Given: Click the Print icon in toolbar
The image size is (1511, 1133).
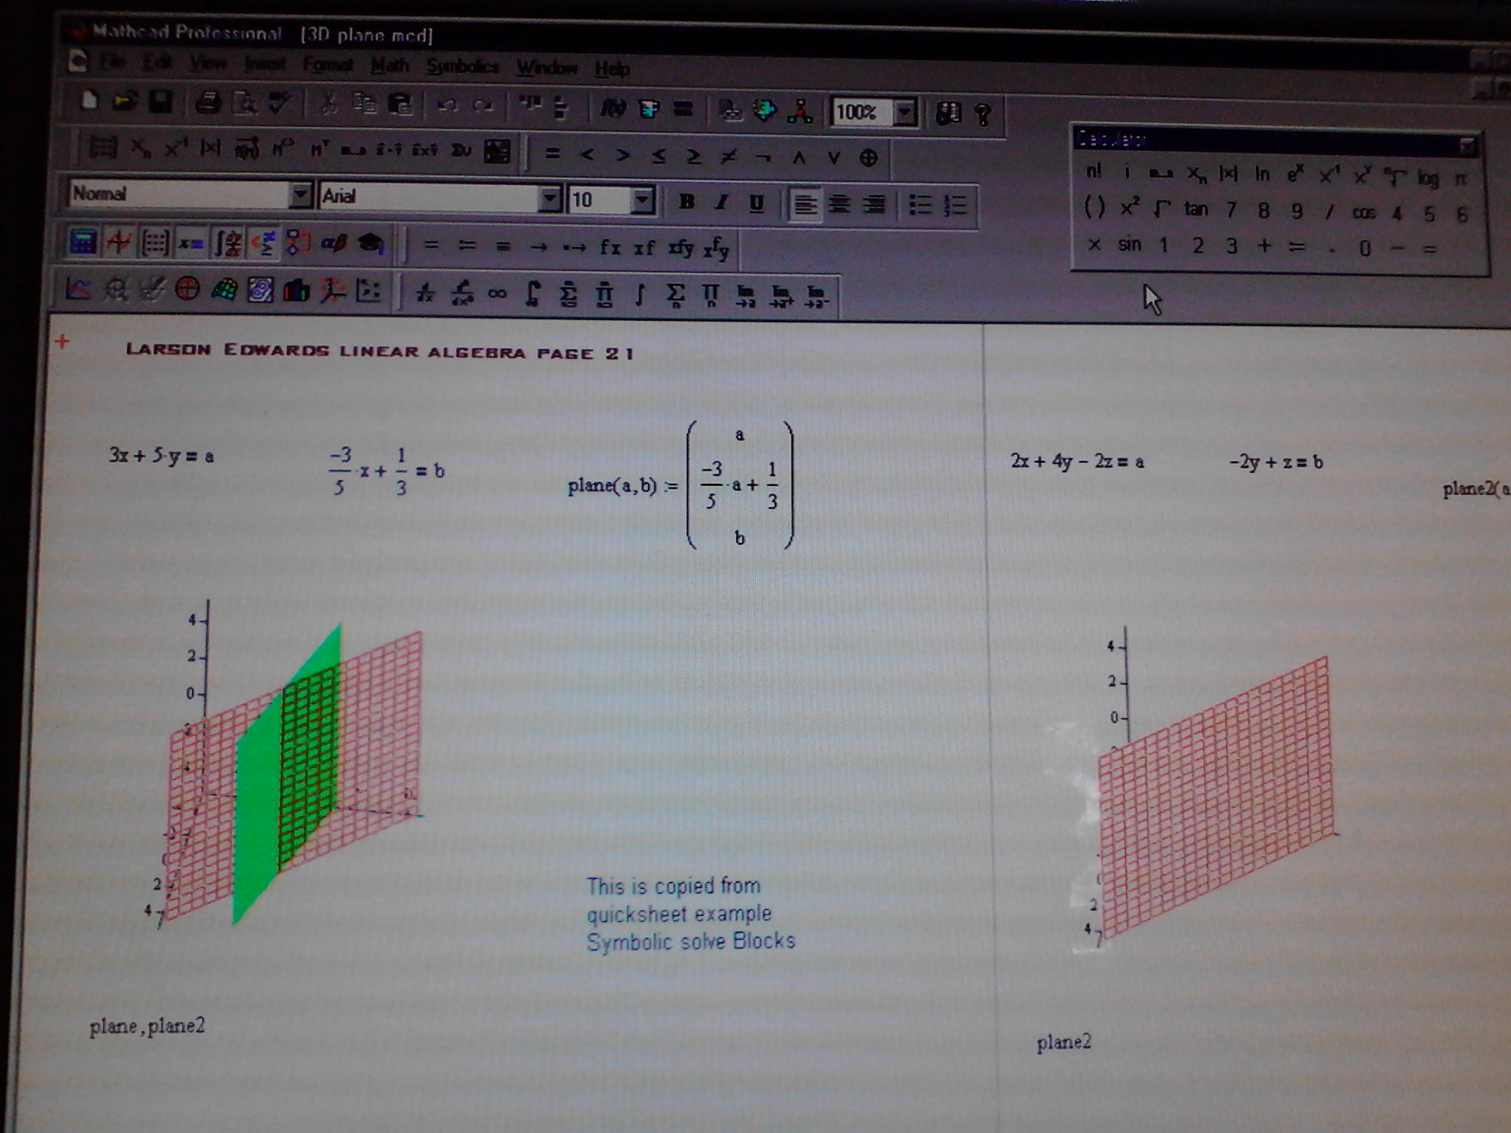Looking at the screenshot, I should (x=209, y=103).
